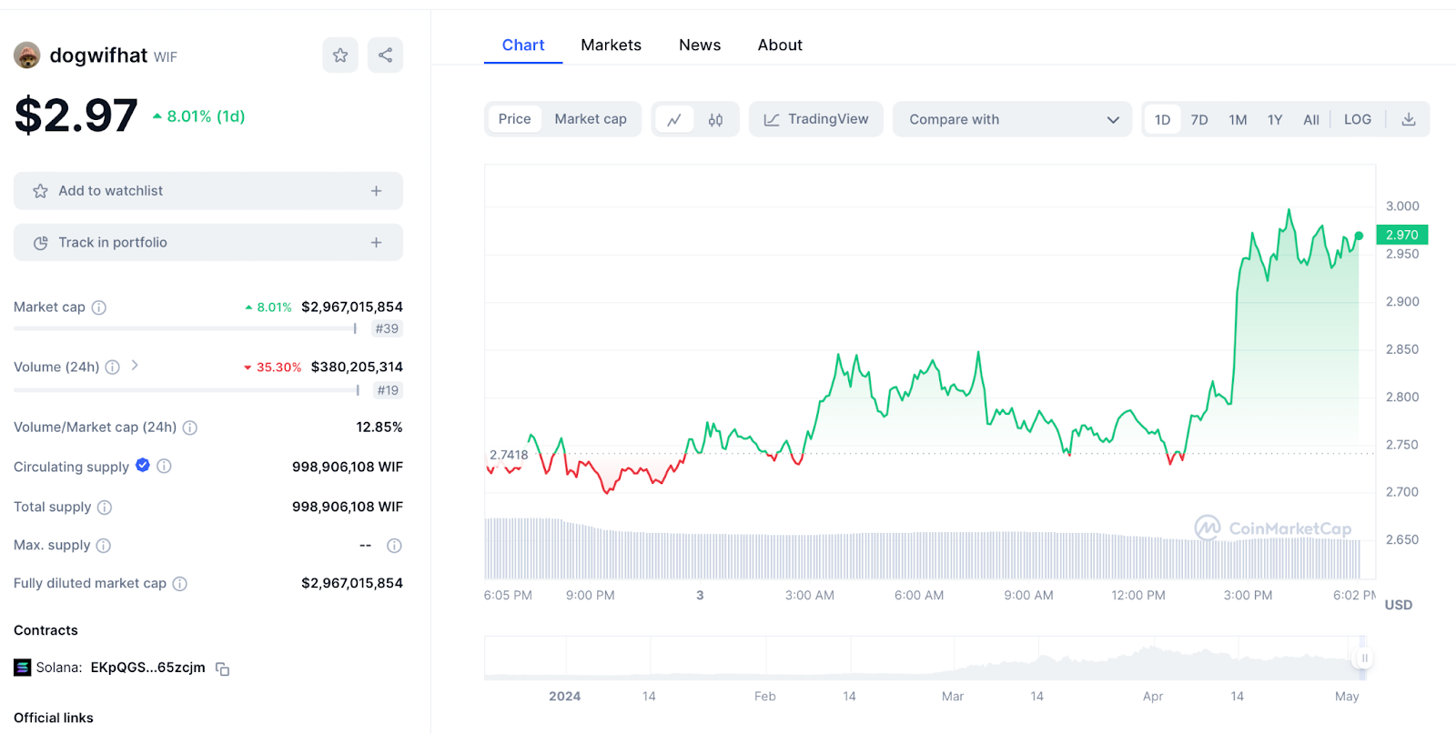Click the #19 volume rank badge
This screenshot has width=1456, height=734.
388,390
